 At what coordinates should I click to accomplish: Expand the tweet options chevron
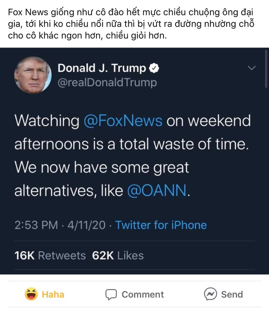(x=252, y=68)
